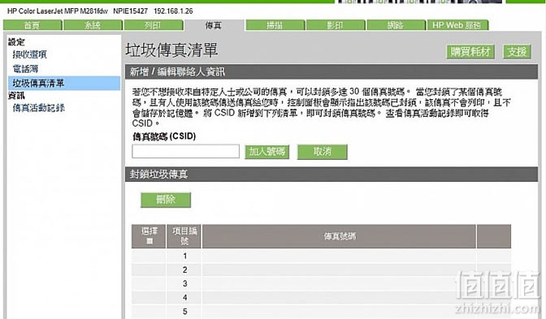Click the 支援 support button
The width and height of the screenshot is (546, 319).
[517, 52]
